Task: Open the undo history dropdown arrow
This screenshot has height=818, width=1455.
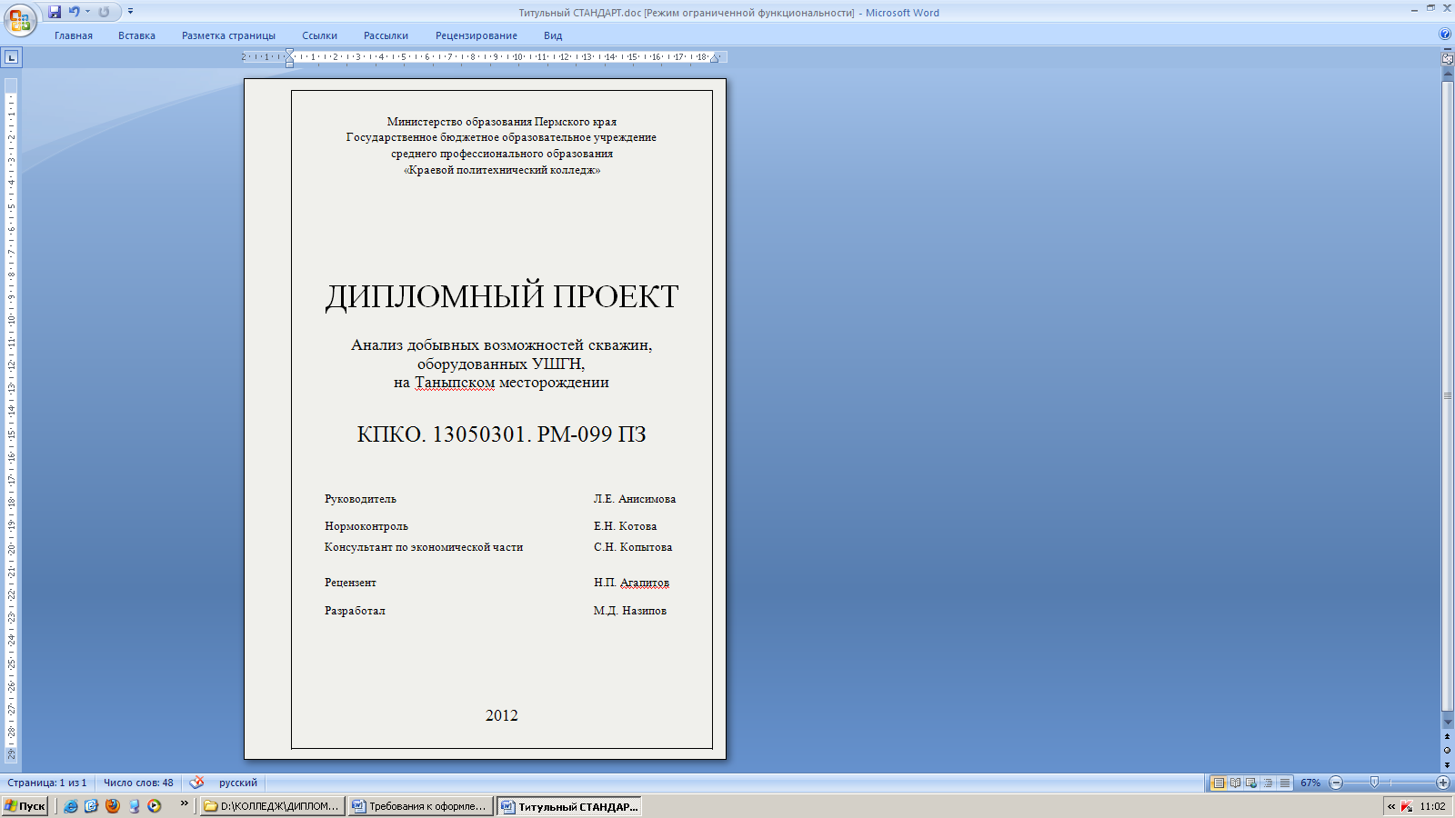Action: coord(87,12)
